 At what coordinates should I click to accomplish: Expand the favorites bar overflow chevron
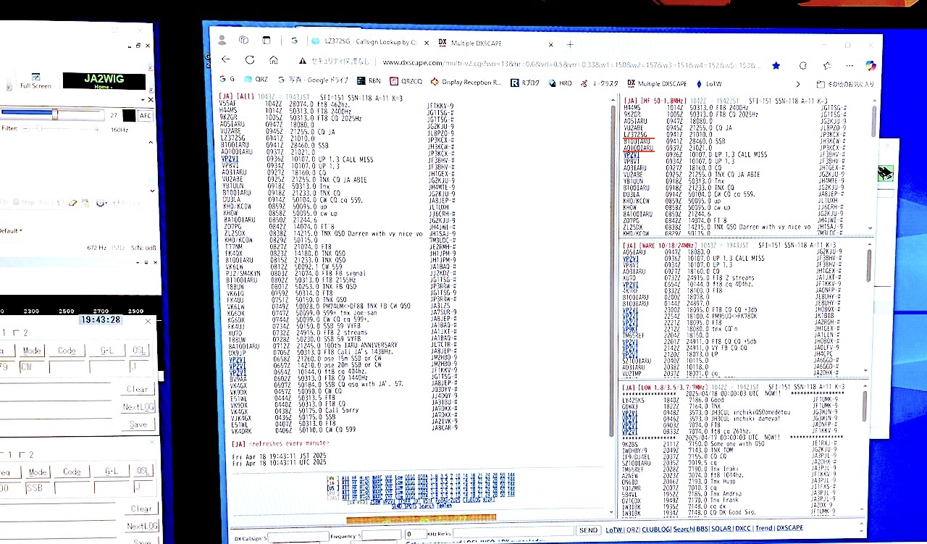point(798,84)
